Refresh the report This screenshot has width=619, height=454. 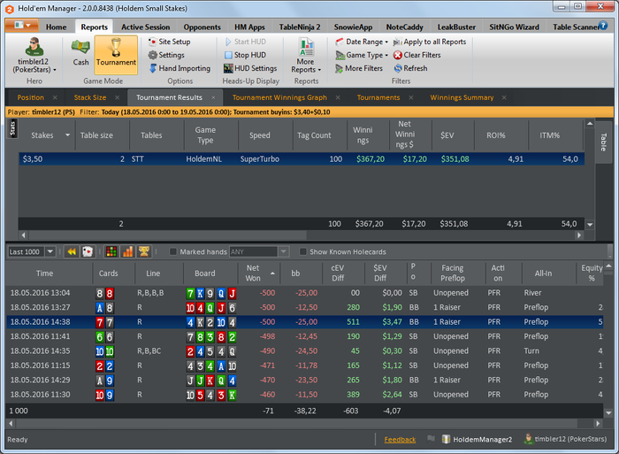coord(410,68)
